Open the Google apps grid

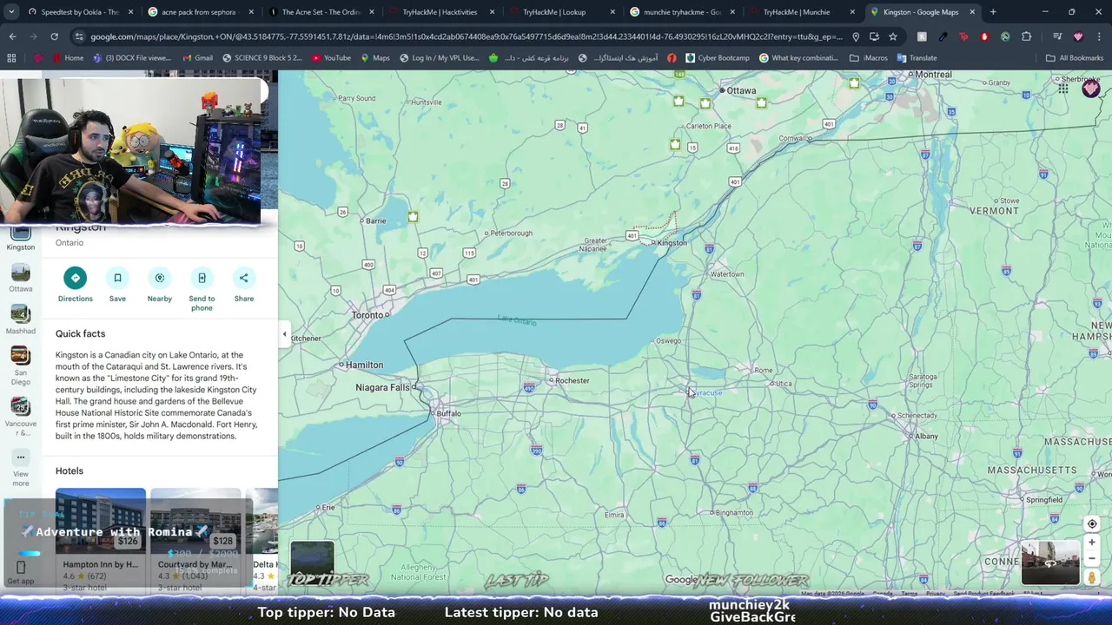click(1063, 89)
